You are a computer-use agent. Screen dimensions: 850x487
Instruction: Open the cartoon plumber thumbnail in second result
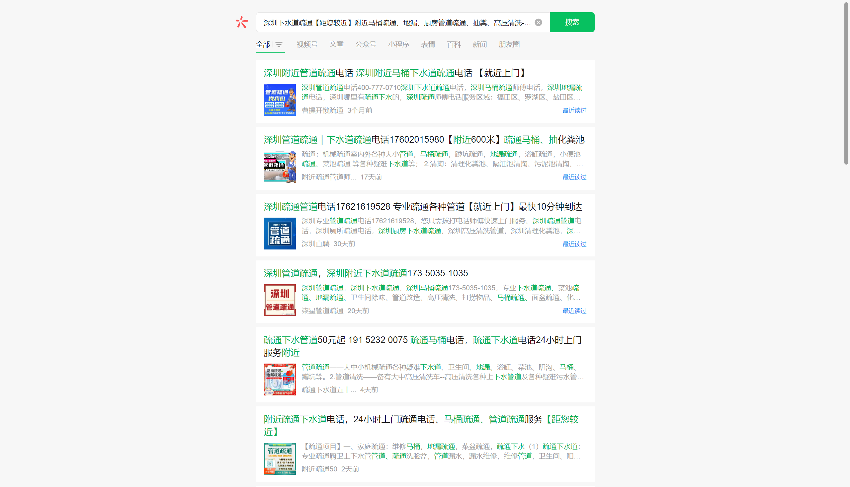tap(280, 167)
